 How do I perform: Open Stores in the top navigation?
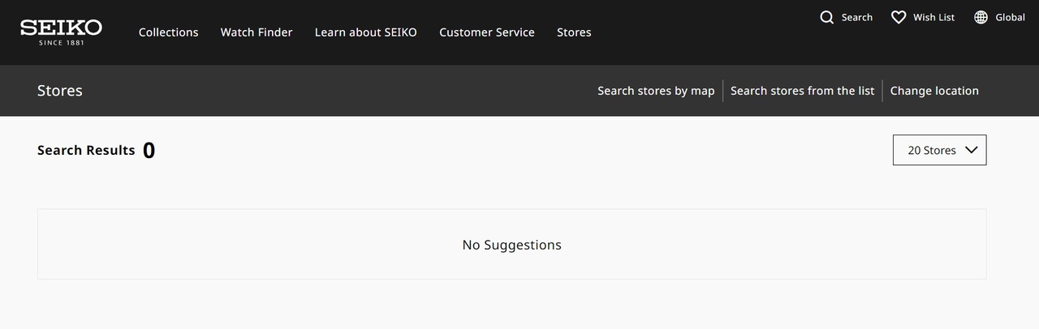click(x=574, y=32)
